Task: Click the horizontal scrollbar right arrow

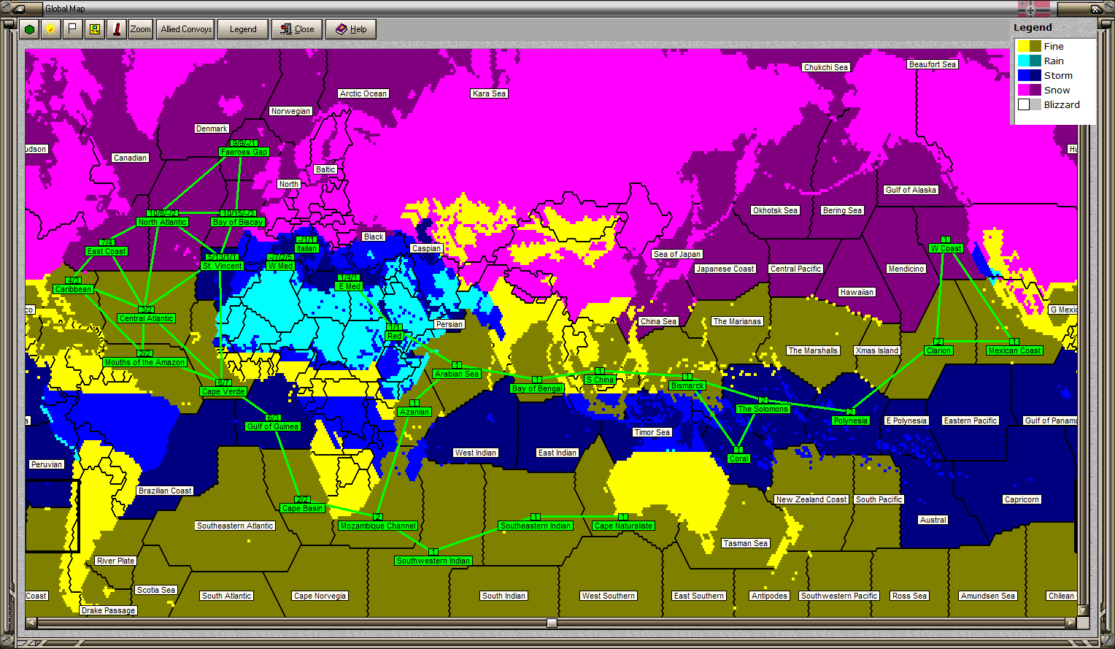Action: [x=1070, y=623]
